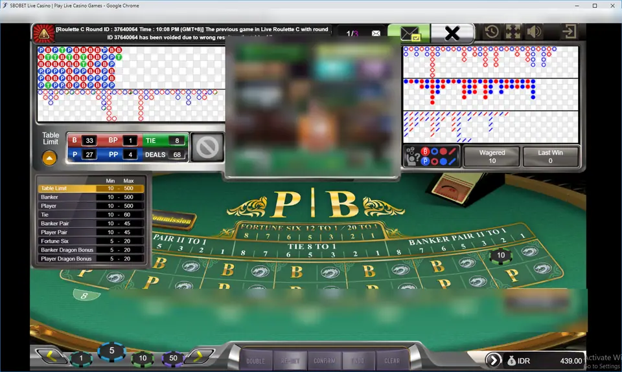Click the TIE 8 statistic
Viewport: 622px width, 372px height.
(x=165, y=140)
